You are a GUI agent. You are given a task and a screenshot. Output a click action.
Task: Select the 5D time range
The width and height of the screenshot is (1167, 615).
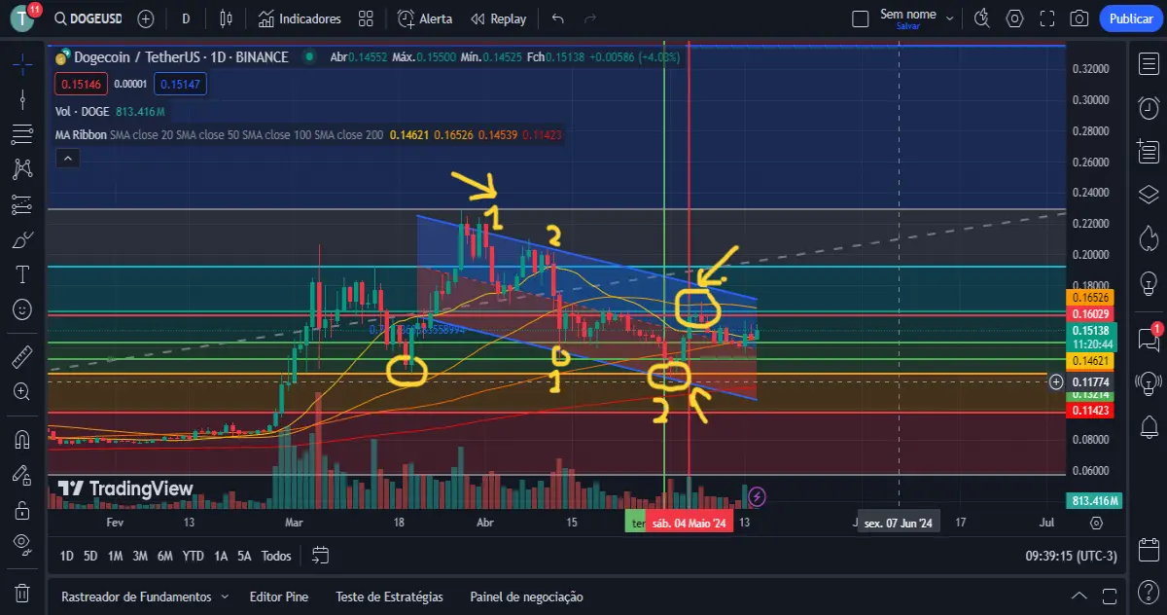pos(90,556)
